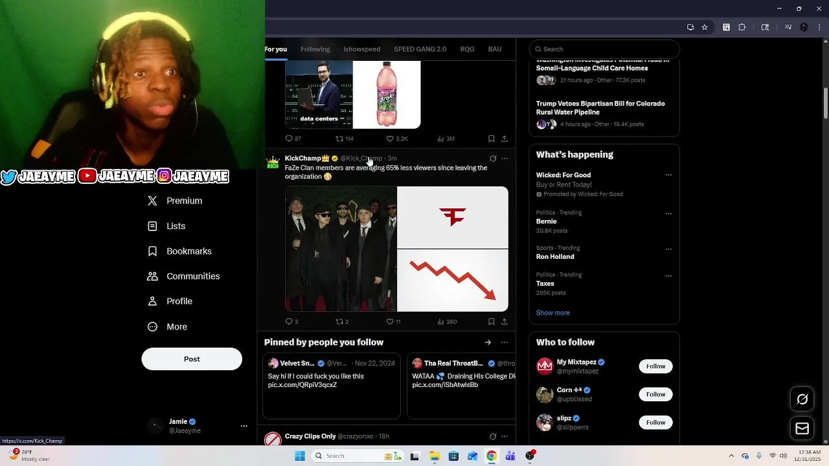829x466 pixels.
Task: Open the RQG tab
Action: (x=468, y=49)
